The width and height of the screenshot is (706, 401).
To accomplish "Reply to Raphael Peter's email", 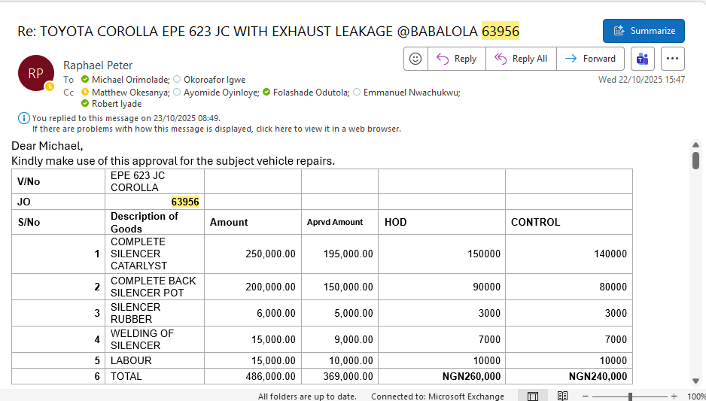I will pos(457,59).
